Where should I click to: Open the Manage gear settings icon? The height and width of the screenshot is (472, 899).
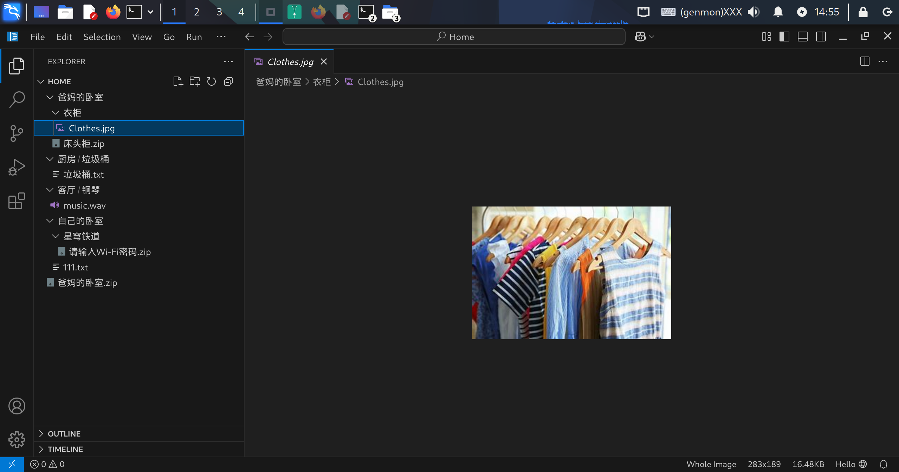coord(17,440)
